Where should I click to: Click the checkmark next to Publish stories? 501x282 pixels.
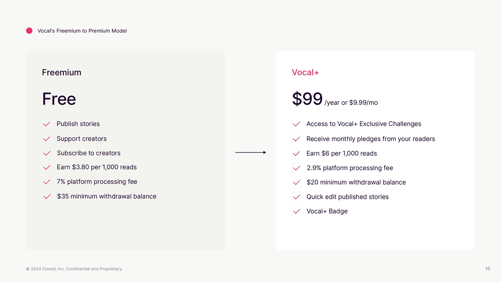tap(47, 124)
